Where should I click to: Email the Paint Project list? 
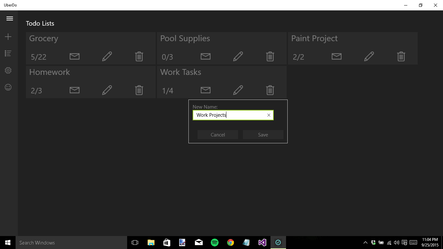click(337, 56)
